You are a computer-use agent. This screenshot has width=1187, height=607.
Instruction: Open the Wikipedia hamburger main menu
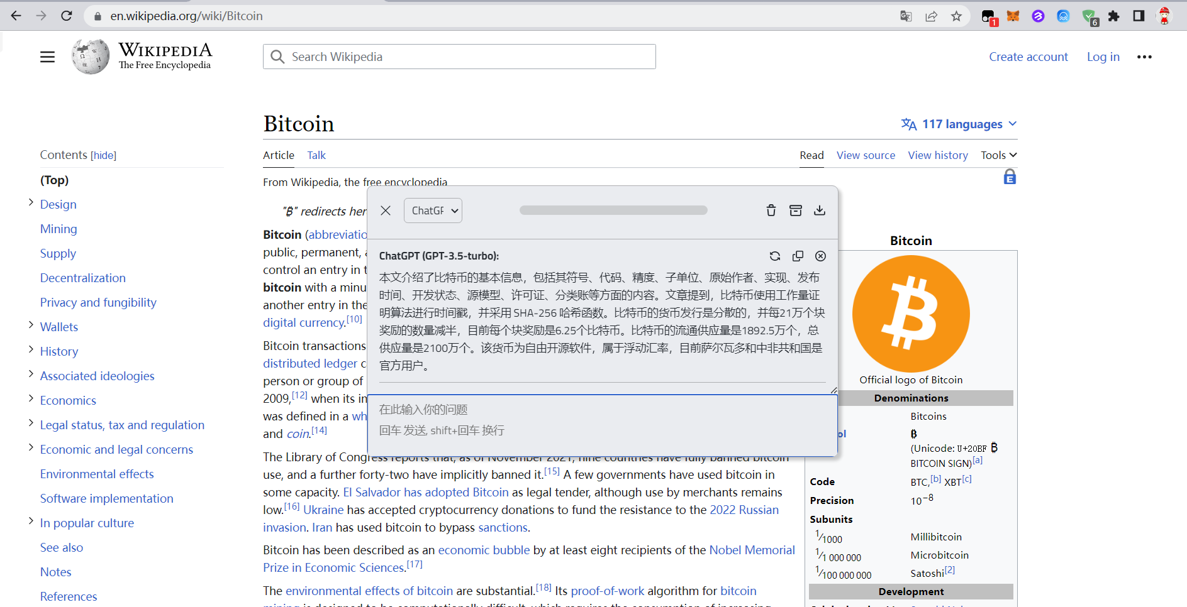[x=48, y=57]
